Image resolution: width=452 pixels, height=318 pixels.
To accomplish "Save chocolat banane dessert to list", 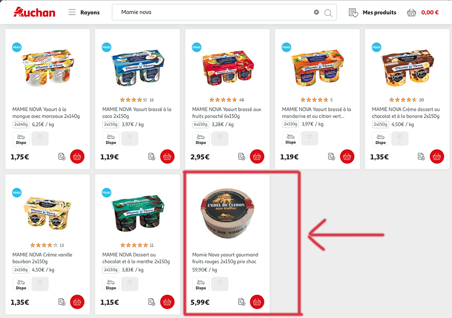I will (421, 157).
